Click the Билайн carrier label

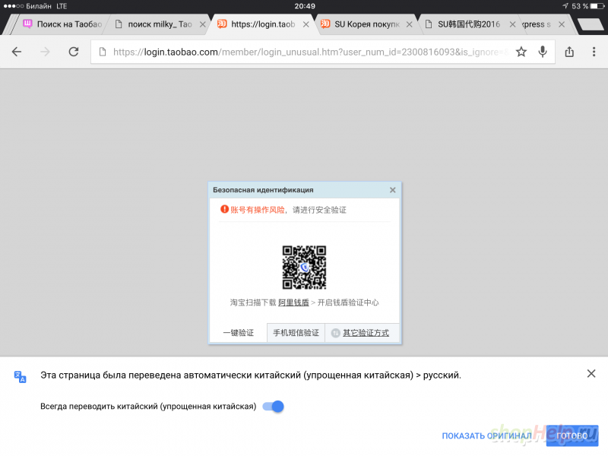pyautogui.click(x=39, y=6)
